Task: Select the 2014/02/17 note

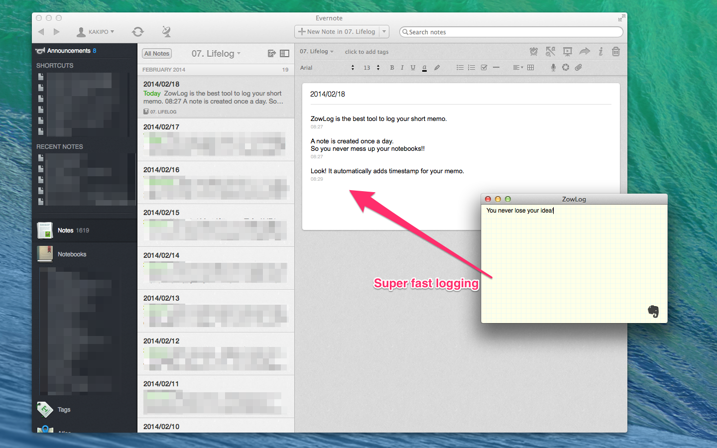Action: 216,140
